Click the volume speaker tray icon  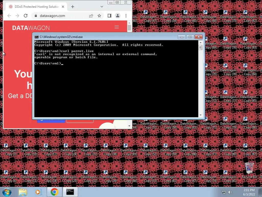point(230,192)
